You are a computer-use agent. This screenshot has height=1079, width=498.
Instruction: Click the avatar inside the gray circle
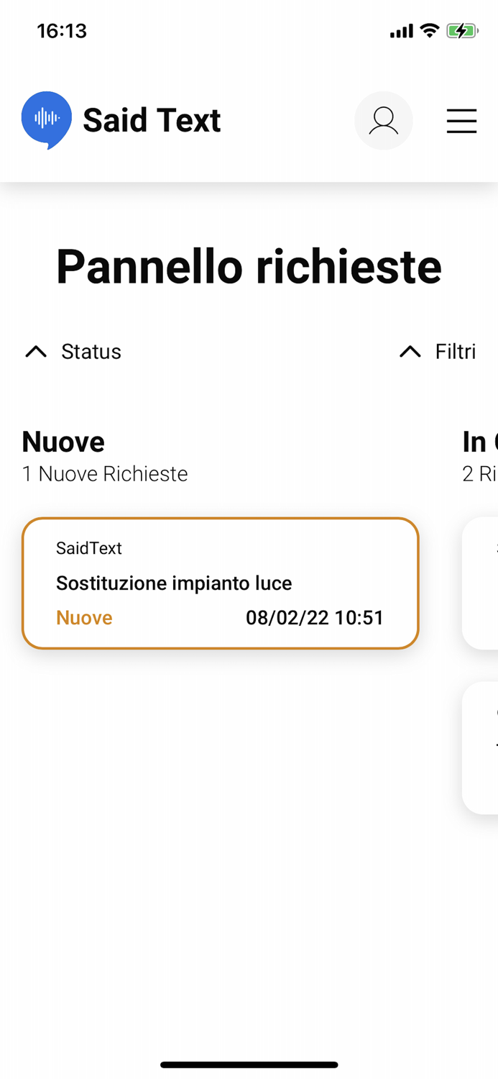[384, 121]
